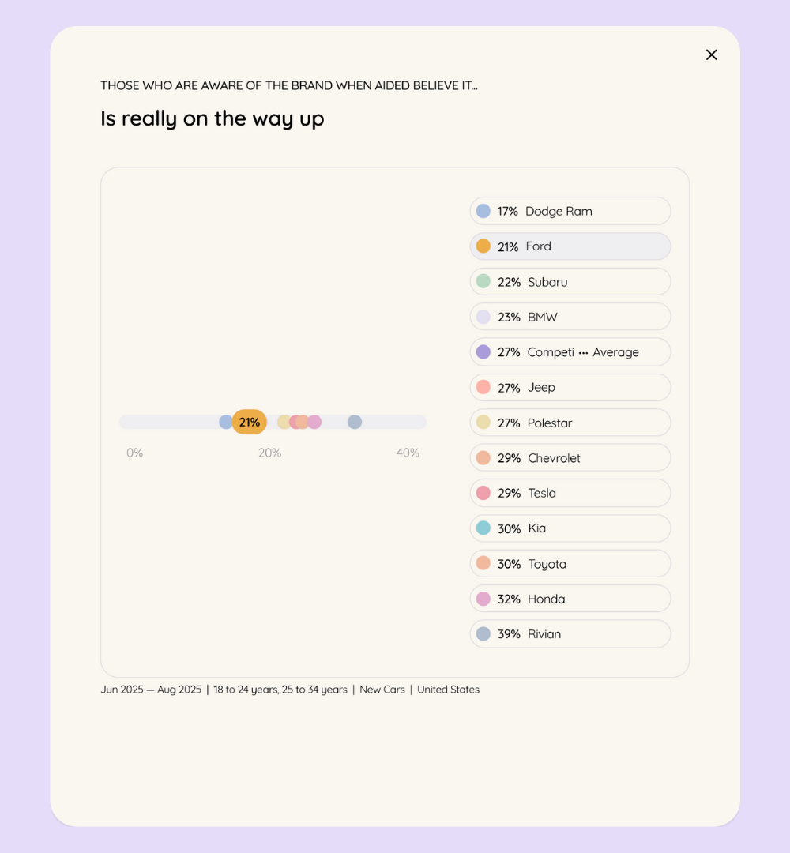Select the Subaru legend pill
Image resolution: width=790 pixels, height=853 pixels.
(570, 282)
